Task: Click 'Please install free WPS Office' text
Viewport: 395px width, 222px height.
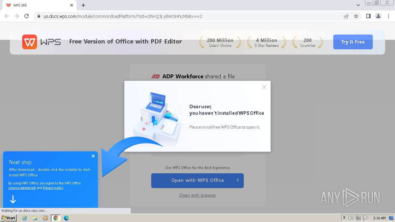Action: pos(225,127)
